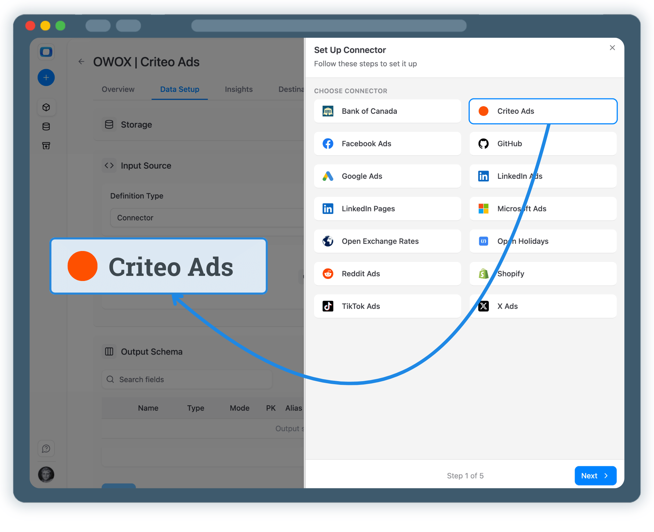This screenshot has width=654, height=532.
Task: Click the Open Exchange Rates globe icon
Action: [x=327, y=241]
